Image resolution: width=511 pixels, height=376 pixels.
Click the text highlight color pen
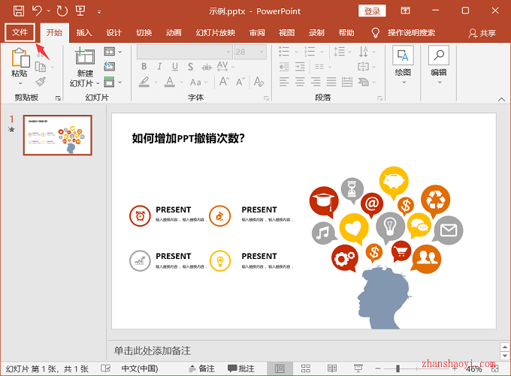(144, 82)
